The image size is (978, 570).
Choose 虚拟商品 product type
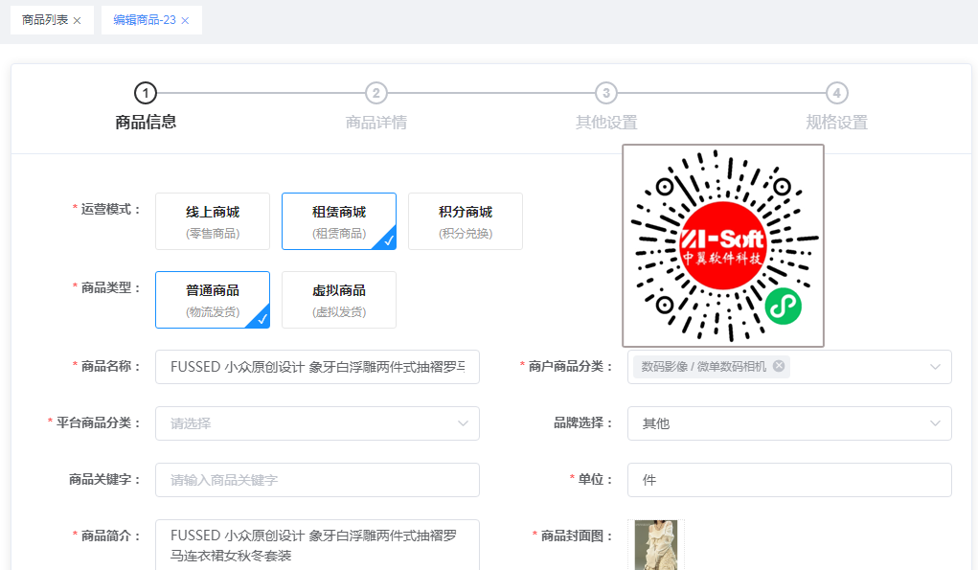coord(339,300)
